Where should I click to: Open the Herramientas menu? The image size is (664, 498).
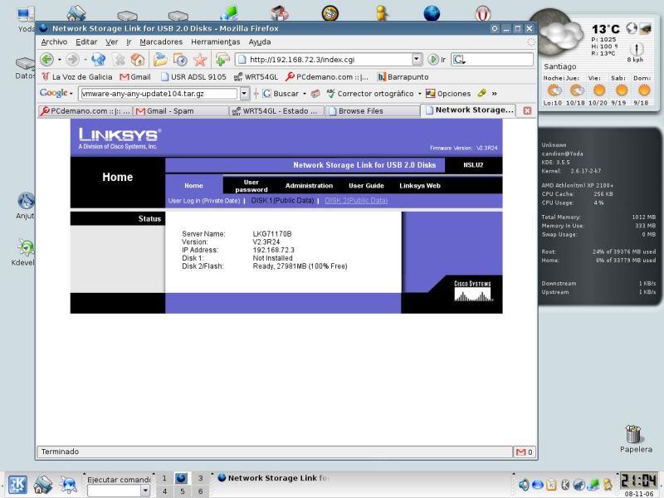(216, 42)
